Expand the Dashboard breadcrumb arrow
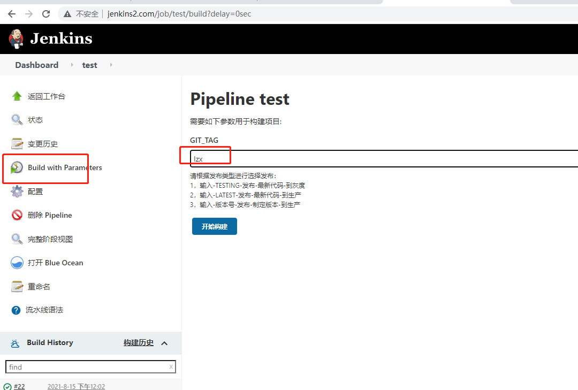This screenshot has height=390, width=578. 72,65
